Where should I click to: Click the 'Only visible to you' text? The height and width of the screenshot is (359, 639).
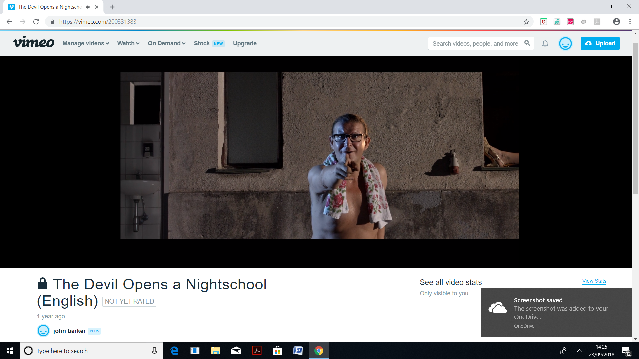tap(444, 293)
